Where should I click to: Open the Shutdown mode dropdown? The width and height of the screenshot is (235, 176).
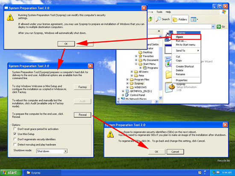point(65,151)
